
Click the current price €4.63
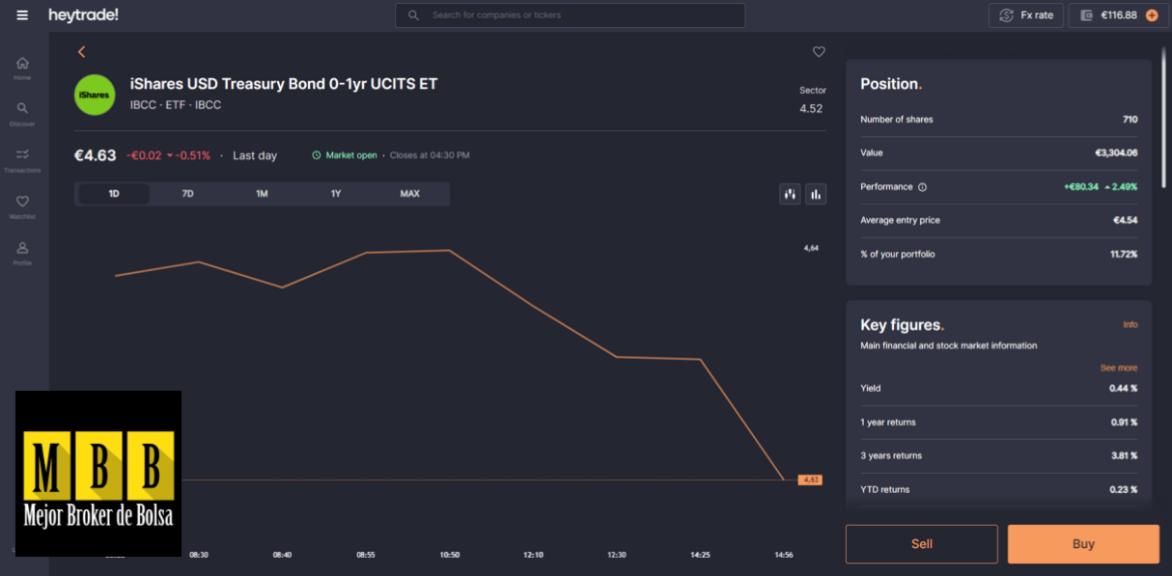(96, 155)
